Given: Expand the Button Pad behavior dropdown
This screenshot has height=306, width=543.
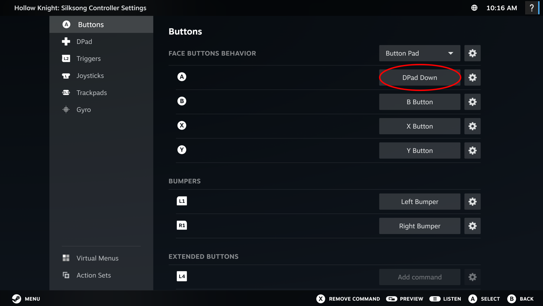Looking at the screenshot, I should (x=419, y=53).
